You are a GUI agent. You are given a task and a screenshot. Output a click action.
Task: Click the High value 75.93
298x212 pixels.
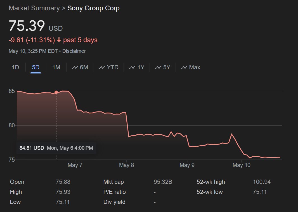click(x=63, y=192)
